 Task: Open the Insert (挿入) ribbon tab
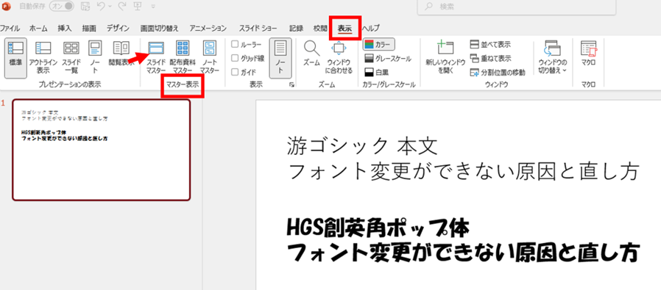(65, 28)
